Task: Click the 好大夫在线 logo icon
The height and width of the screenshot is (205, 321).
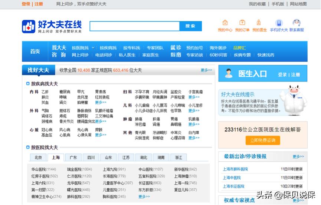Action: 29,27
